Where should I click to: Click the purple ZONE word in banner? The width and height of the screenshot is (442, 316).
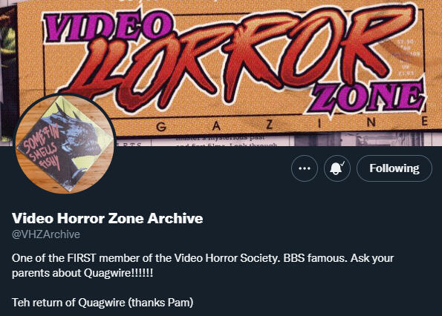[366, 96]
